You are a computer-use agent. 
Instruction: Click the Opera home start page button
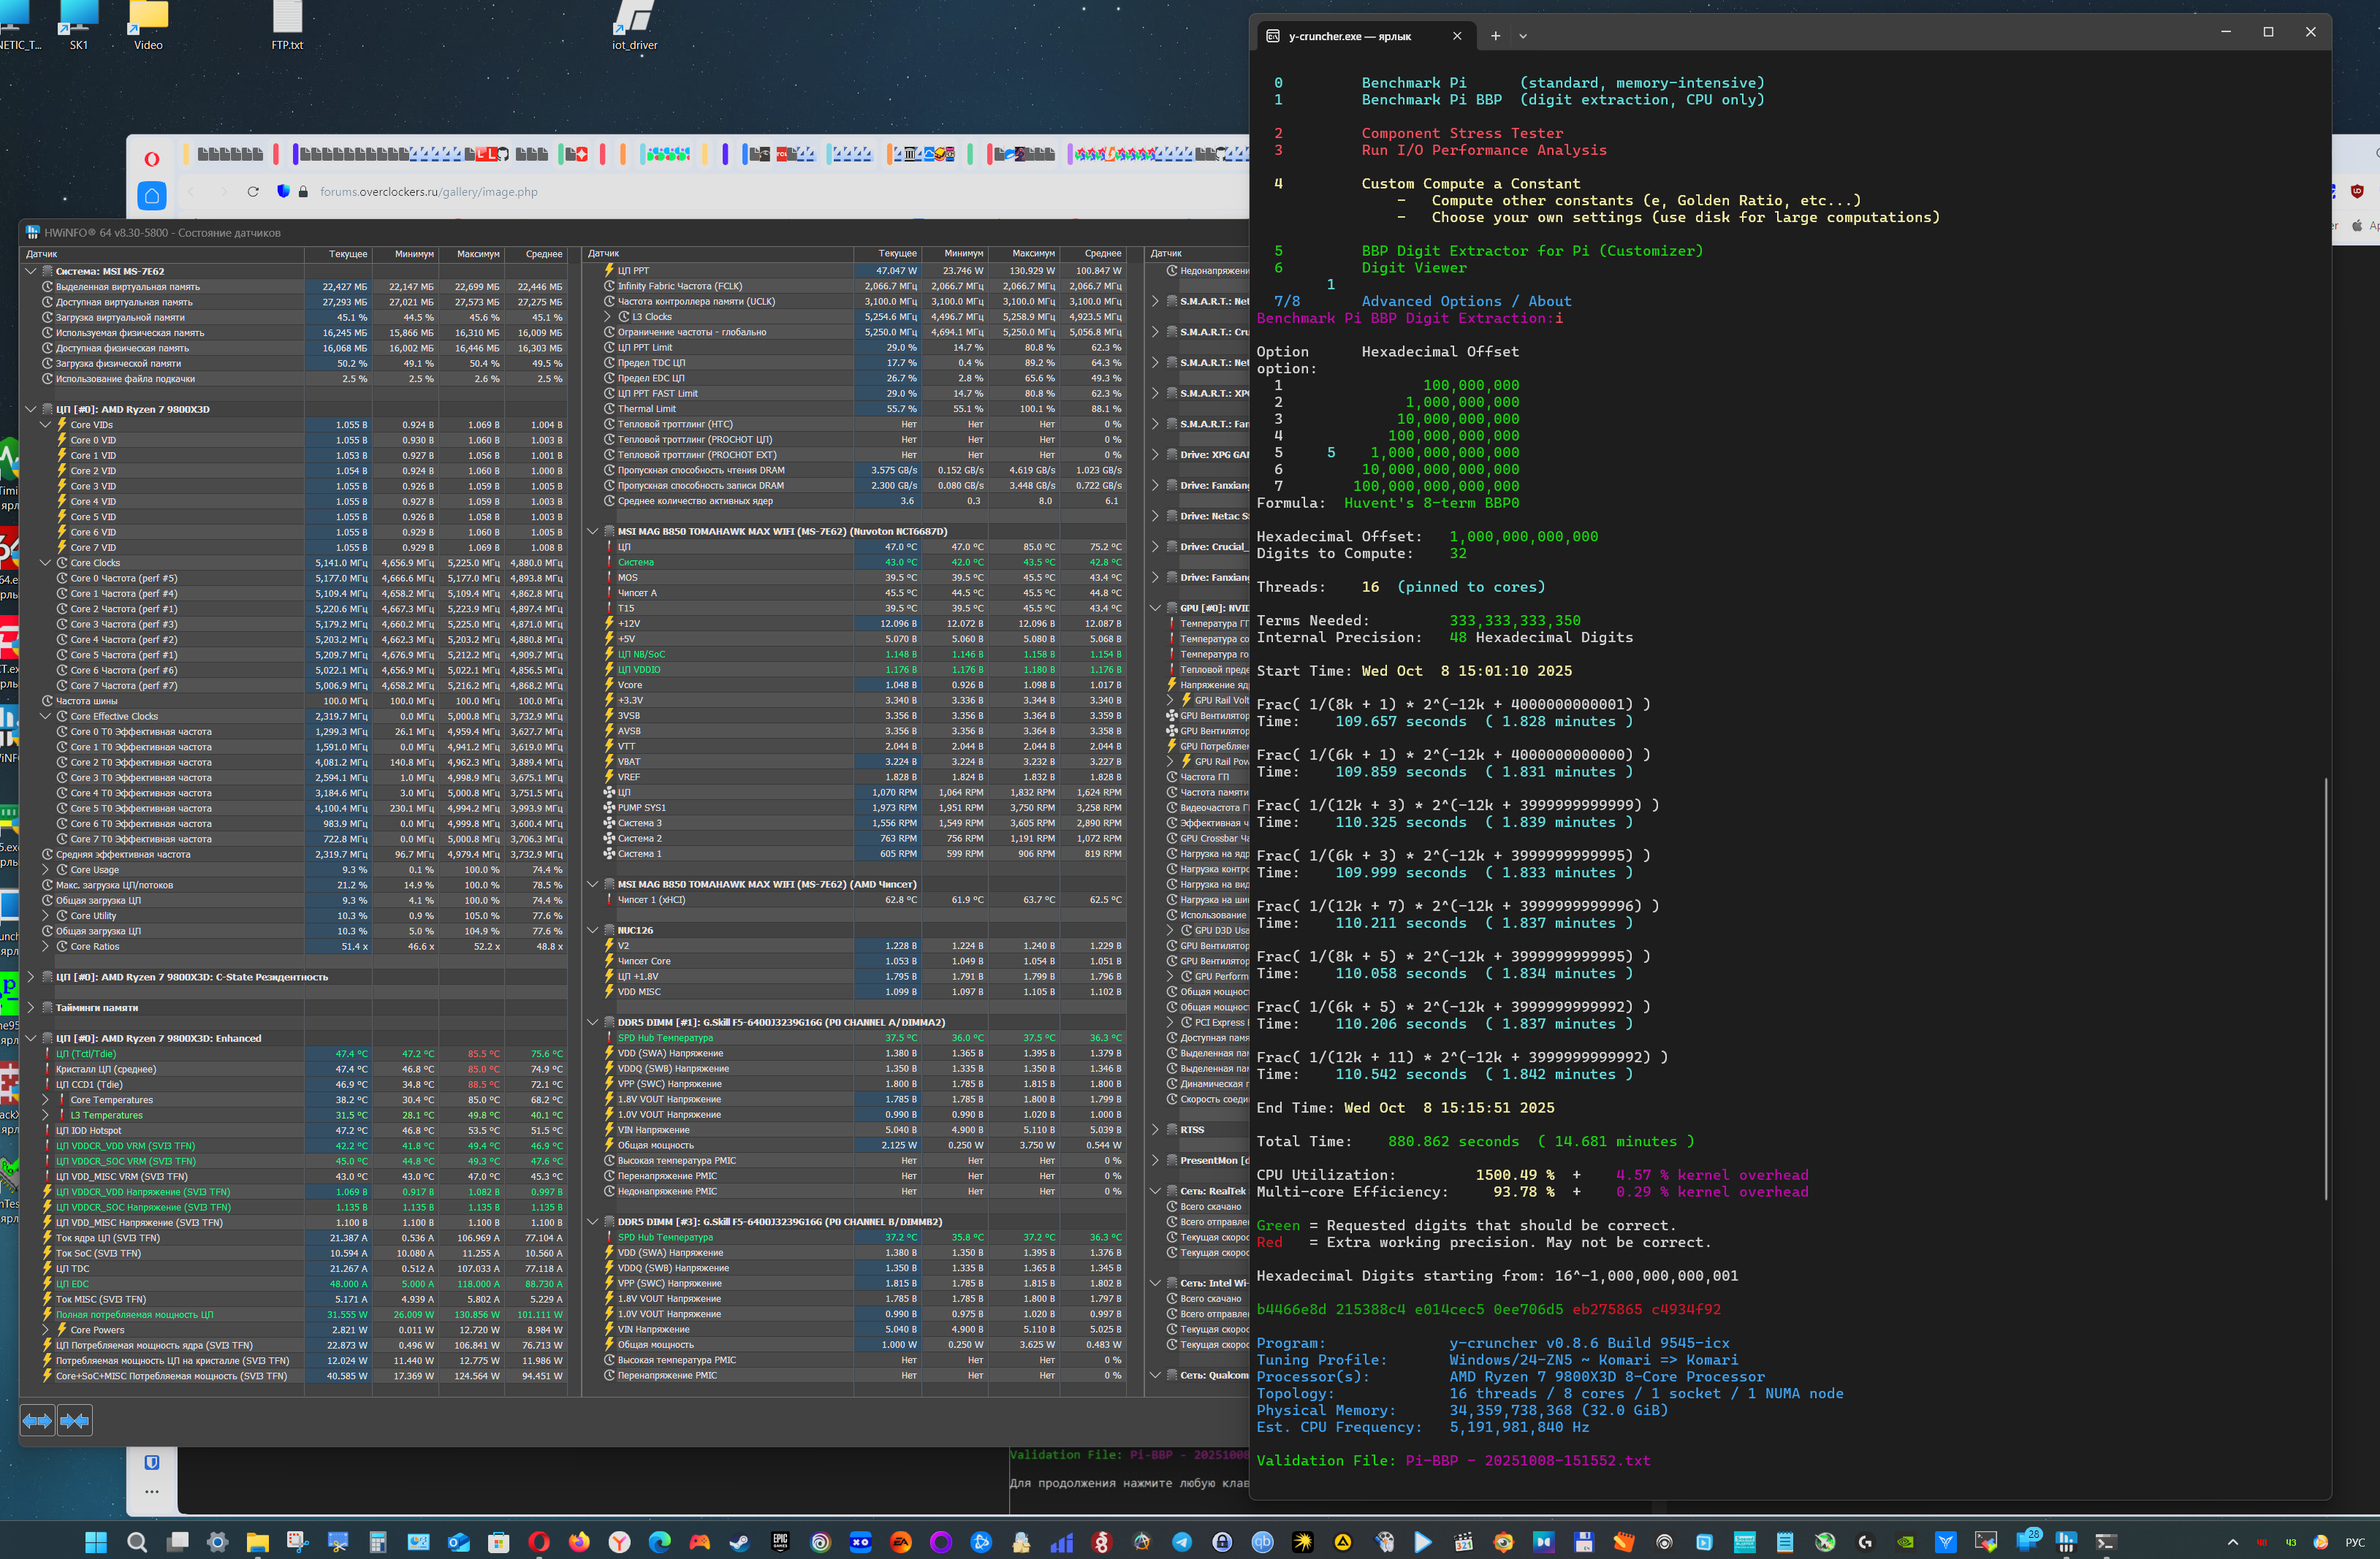click(x=152, y=195)
